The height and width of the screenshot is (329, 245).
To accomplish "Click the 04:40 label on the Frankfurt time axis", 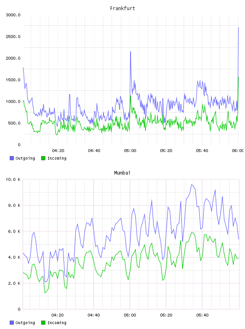I will (x=94, y=151).
